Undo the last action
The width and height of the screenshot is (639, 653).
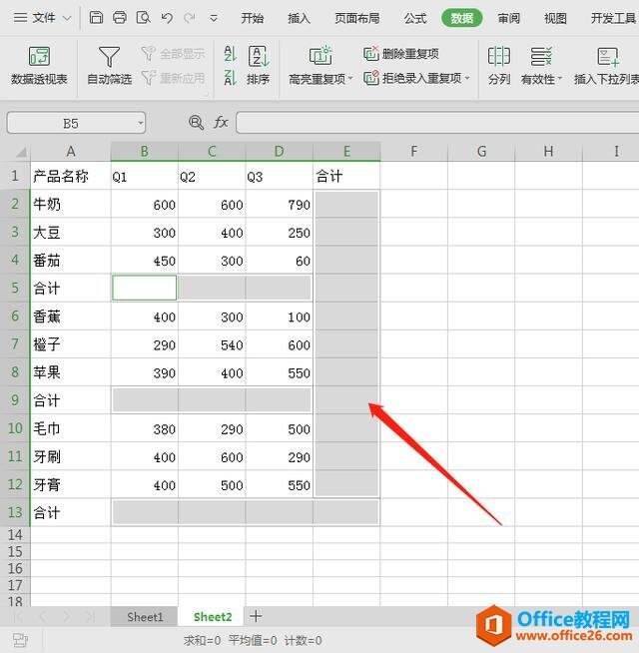[167, 18]
